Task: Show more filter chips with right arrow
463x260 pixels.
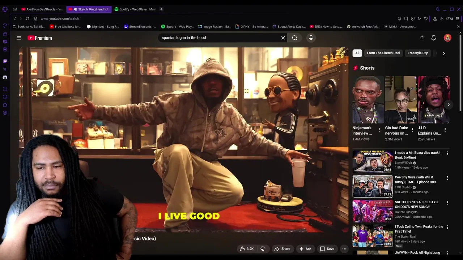Action: point(443,53)
